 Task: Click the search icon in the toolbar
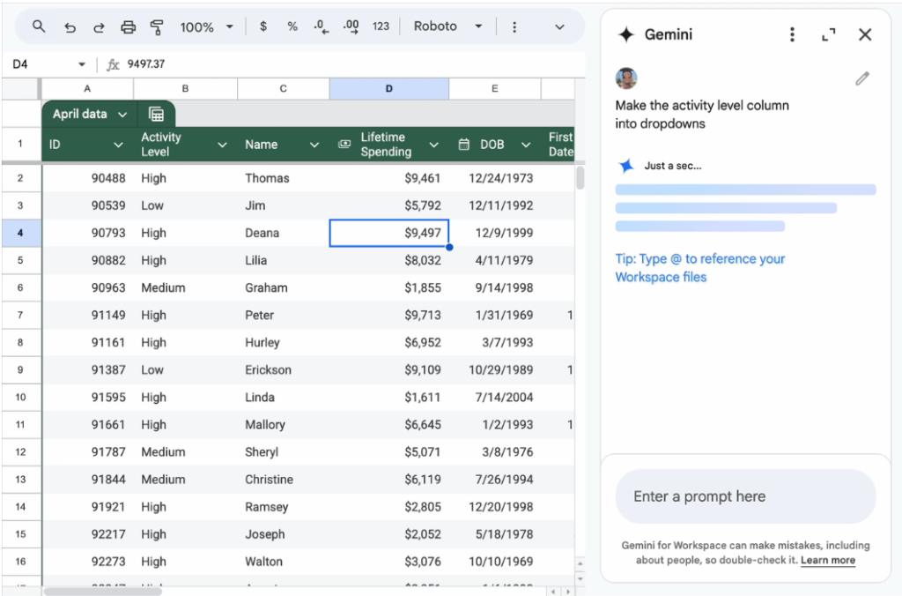40,26
